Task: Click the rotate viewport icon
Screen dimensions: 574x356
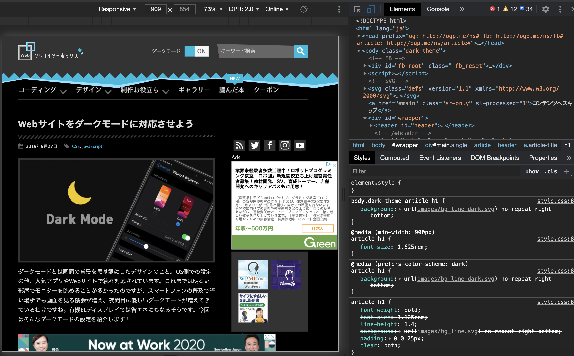Action: point(304,9)
